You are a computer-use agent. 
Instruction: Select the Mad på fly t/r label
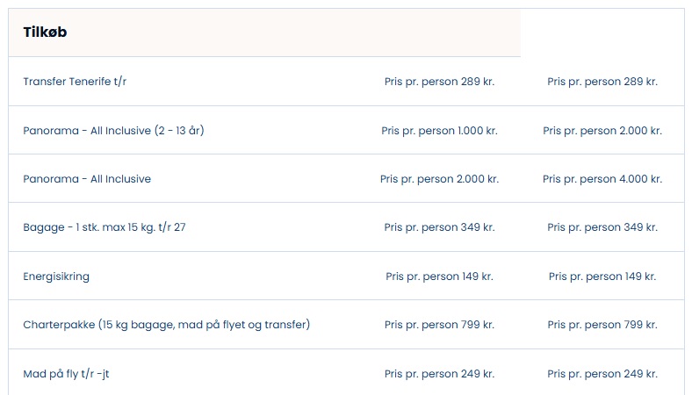click(x=66, y=374)
